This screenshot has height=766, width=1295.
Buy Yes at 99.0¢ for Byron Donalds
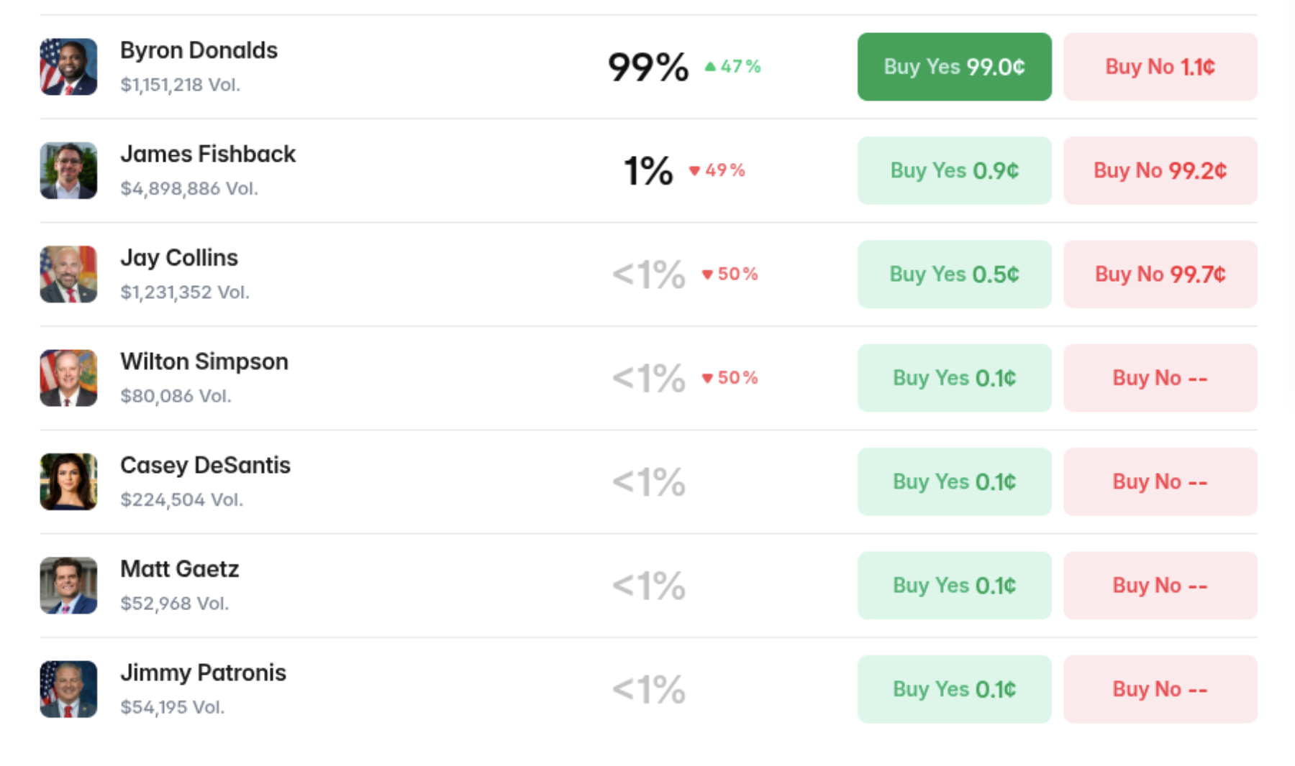pyautogui.click(x=954, y=67)
